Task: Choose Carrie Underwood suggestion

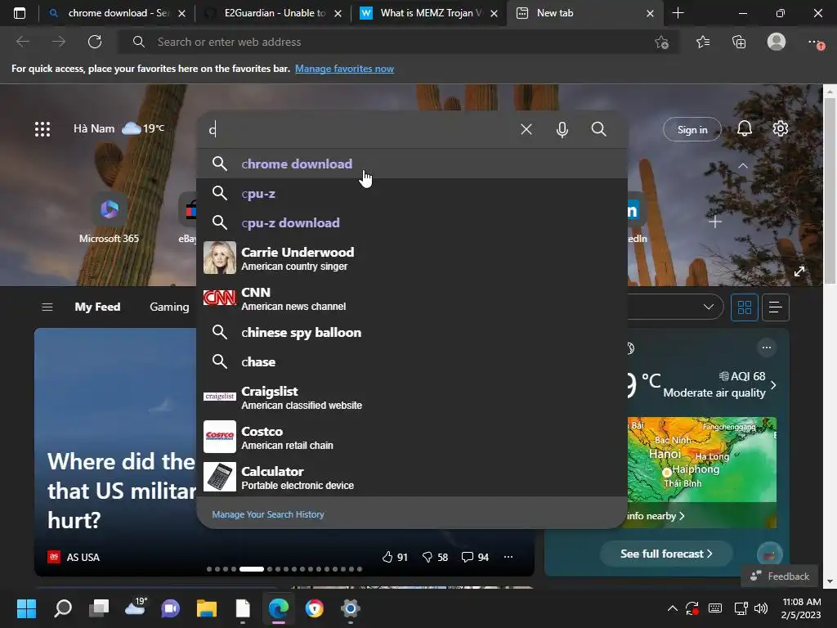Action: pos(412,258)
